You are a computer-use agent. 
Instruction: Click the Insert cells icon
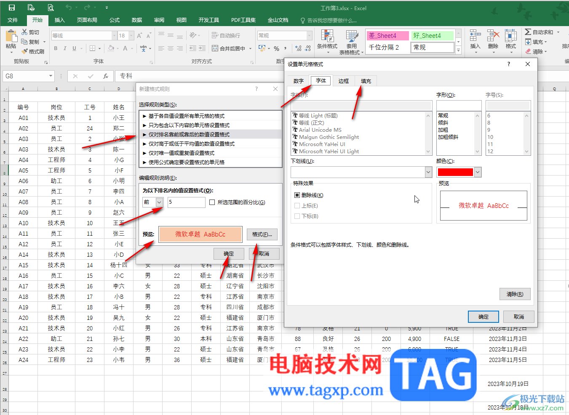(475, 36)
